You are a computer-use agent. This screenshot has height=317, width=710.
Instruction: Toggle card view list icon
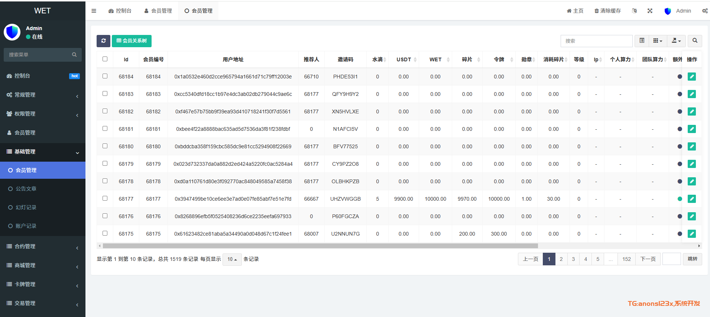point(642,41)
